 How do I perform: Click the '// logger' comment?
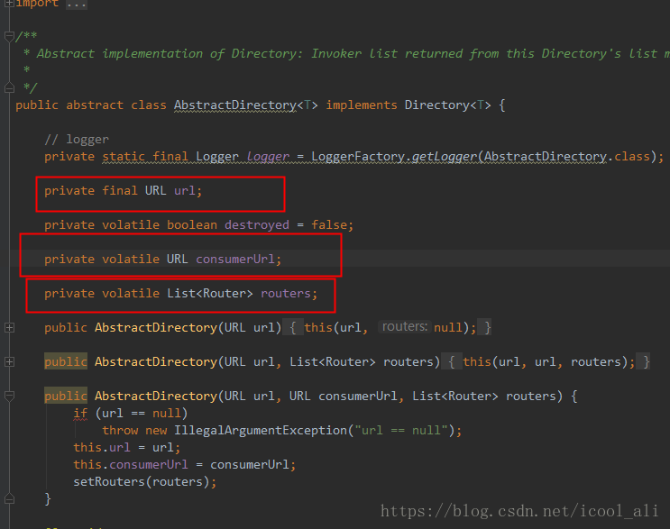pyautogui.click(x=77, y=139)
